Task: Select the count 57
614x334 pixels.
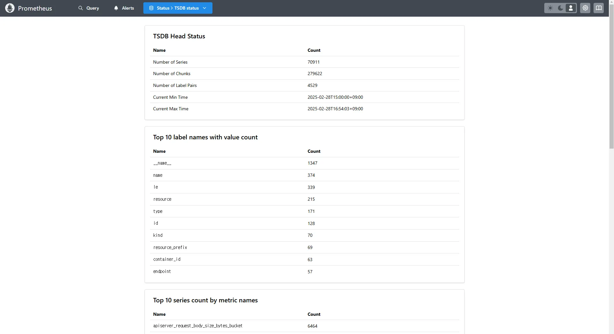Action: 310,272
